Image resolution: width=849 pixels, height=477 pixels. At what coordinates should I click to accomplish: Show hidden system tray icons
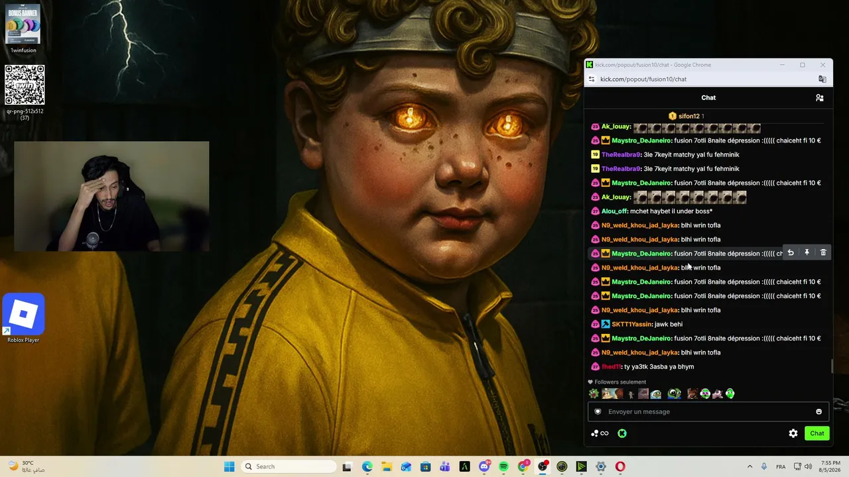click(750, 466)
